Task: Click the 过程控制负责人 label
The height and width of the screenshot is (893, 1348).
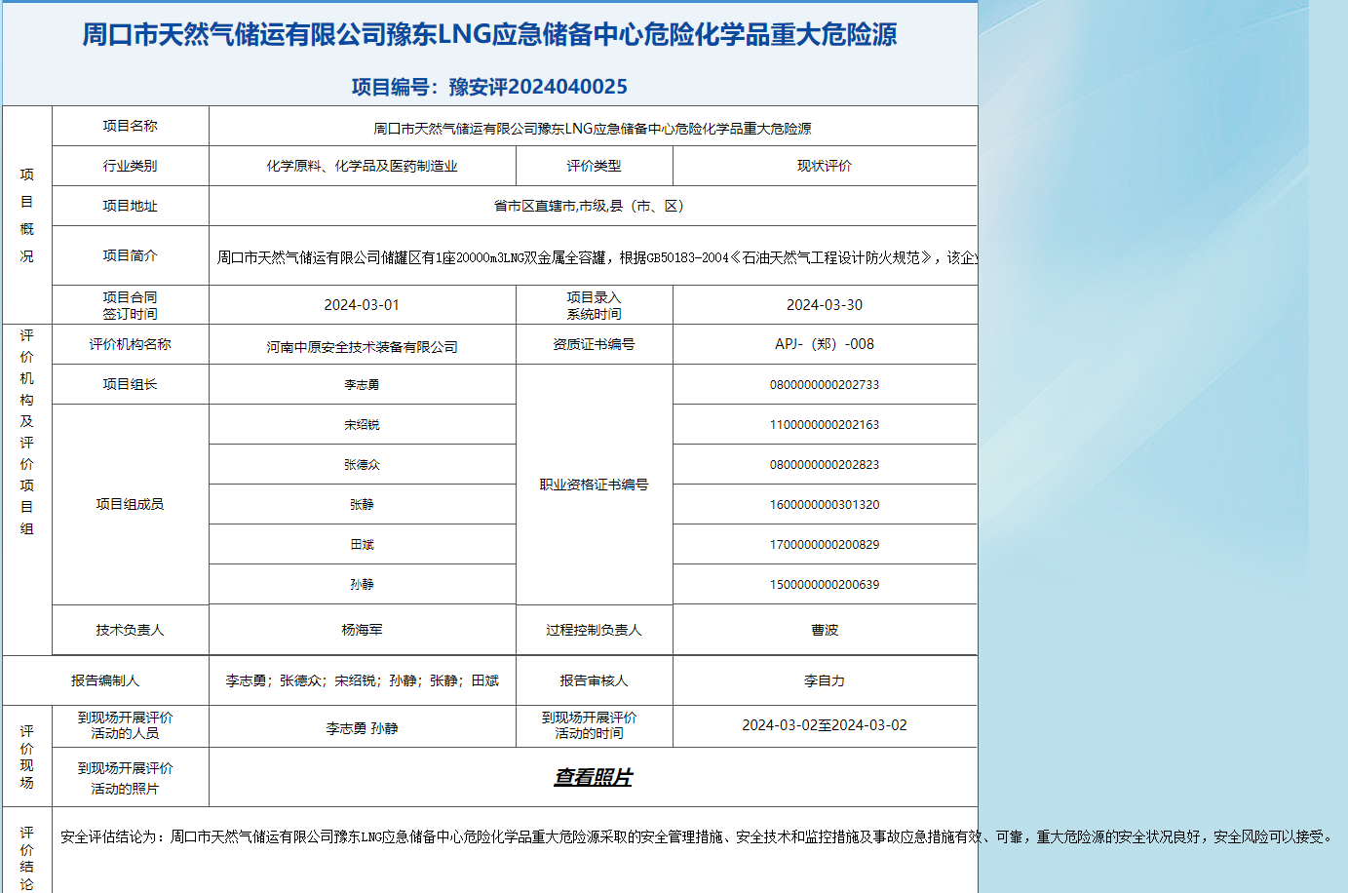Action: [x=594, y=630]
